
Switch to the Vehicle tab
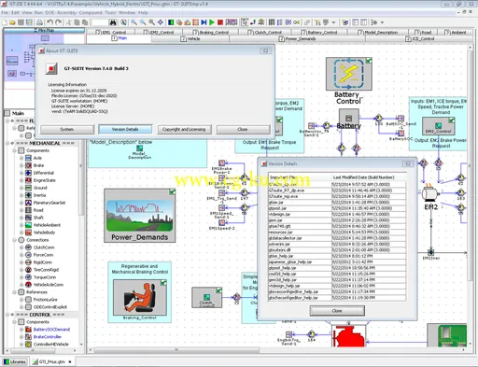click(x=190, y=38)
